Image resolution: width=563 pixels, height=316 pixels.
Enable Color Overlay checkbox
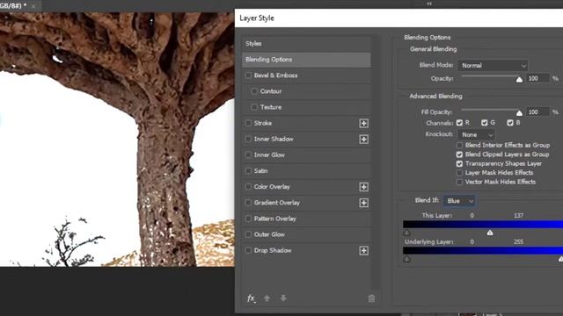[248, 186]
